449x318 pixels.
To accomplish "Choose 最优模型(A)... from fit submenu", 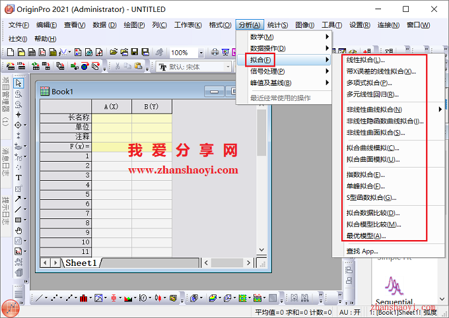I will 366,236.
